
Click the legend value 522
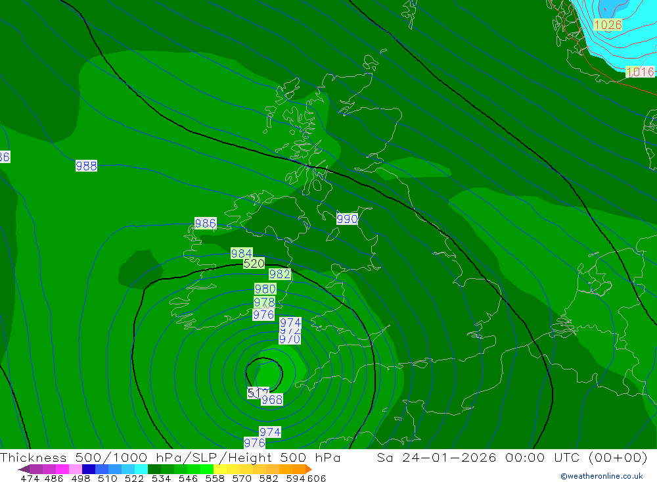pos(134,479)
